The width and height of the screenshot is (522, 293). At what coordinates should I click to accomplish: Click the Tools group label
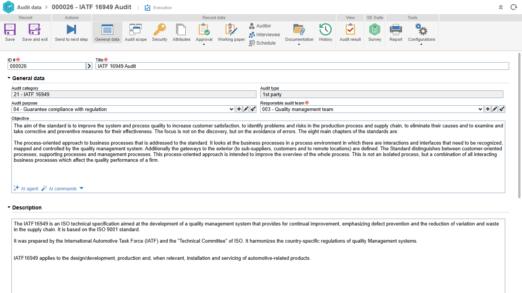coord(412,18)
